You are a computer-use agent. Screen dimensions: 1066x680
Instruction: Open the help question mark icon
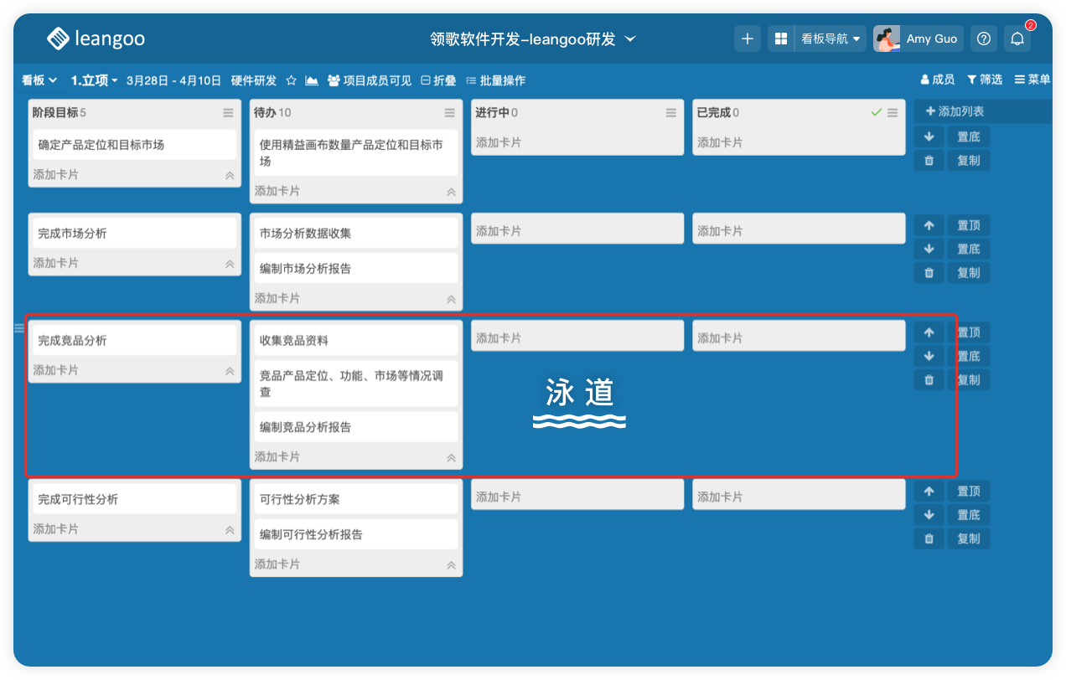point(984,39)
